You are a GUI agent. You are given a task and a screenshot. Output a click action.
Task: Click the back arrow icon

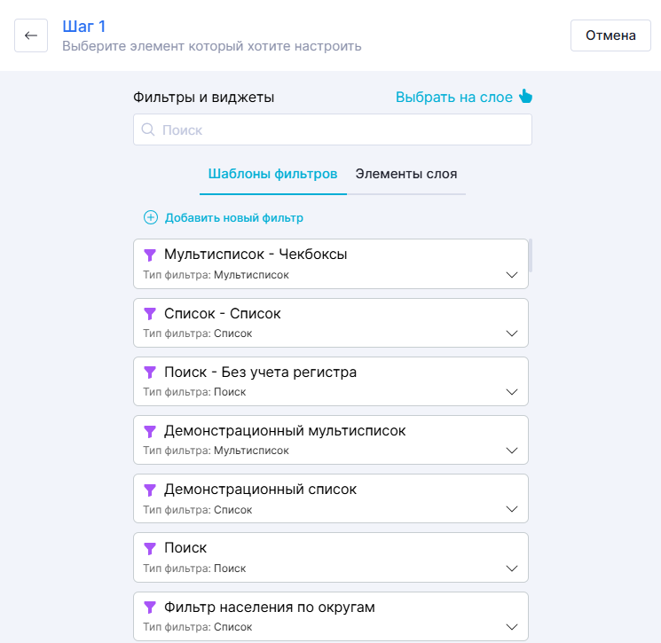(x=31, y=35)
